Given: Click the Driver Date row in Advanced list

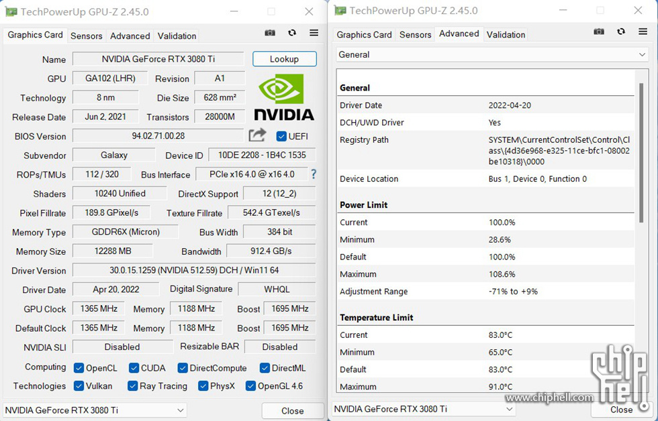Looking at the screenshot, I should tap(486, 105).
